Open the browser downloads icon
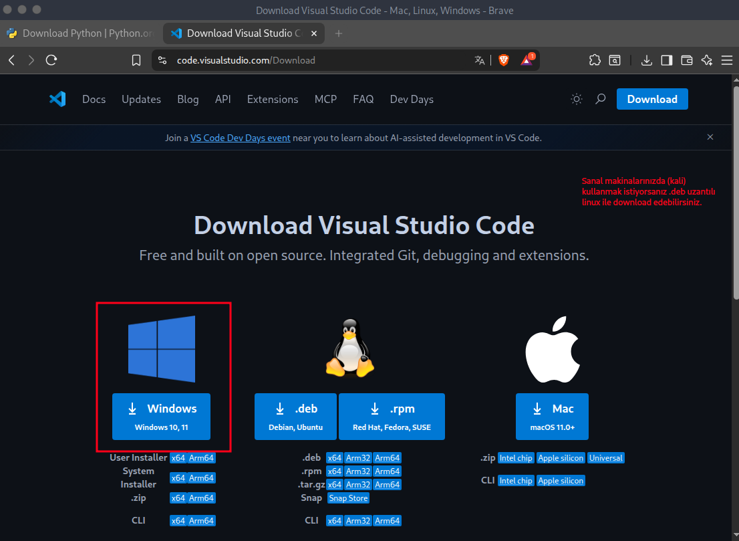739x541 pixels. pos(647,60)
